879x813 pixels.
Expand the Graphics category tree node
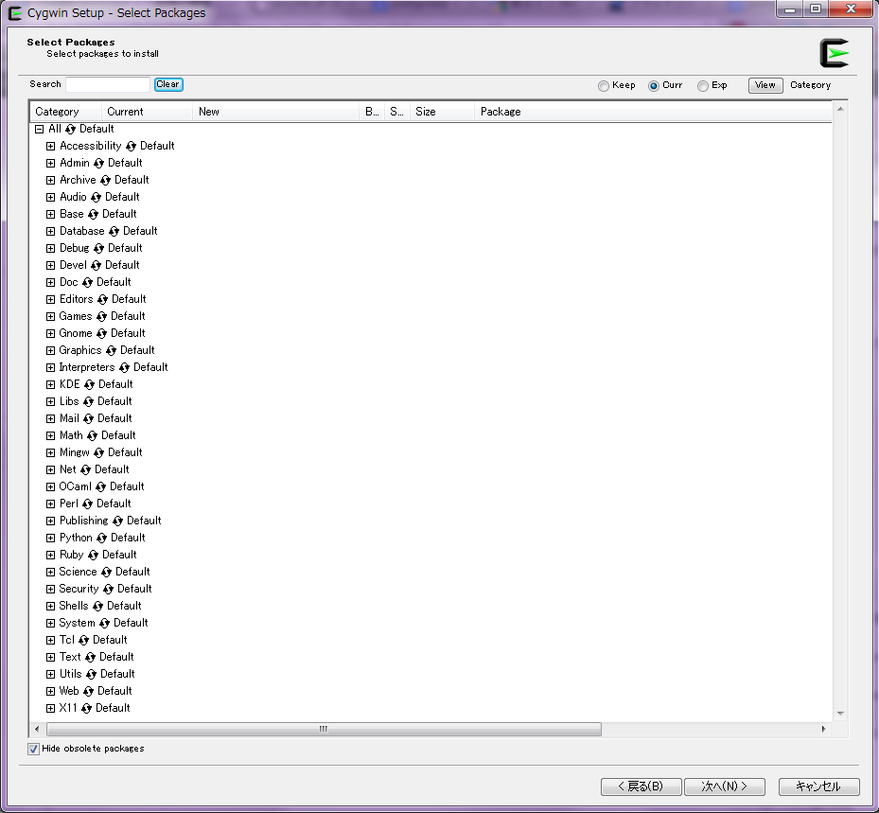[x=51, y=351]
